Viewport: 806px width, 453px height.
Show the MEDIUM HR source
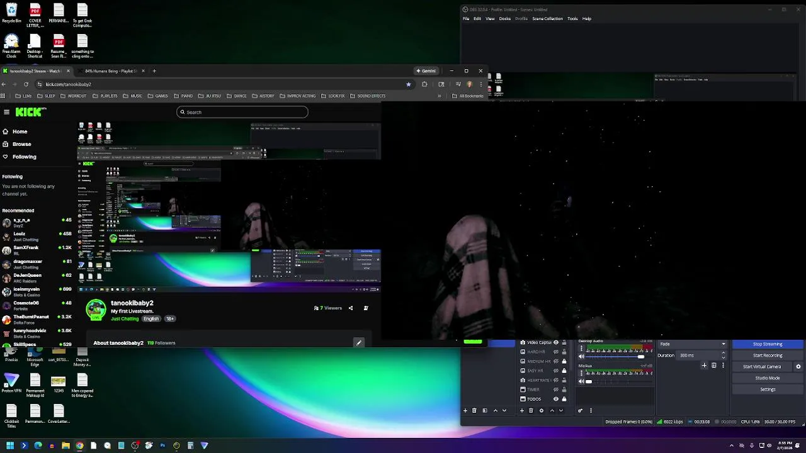click(x=556, y=361)
